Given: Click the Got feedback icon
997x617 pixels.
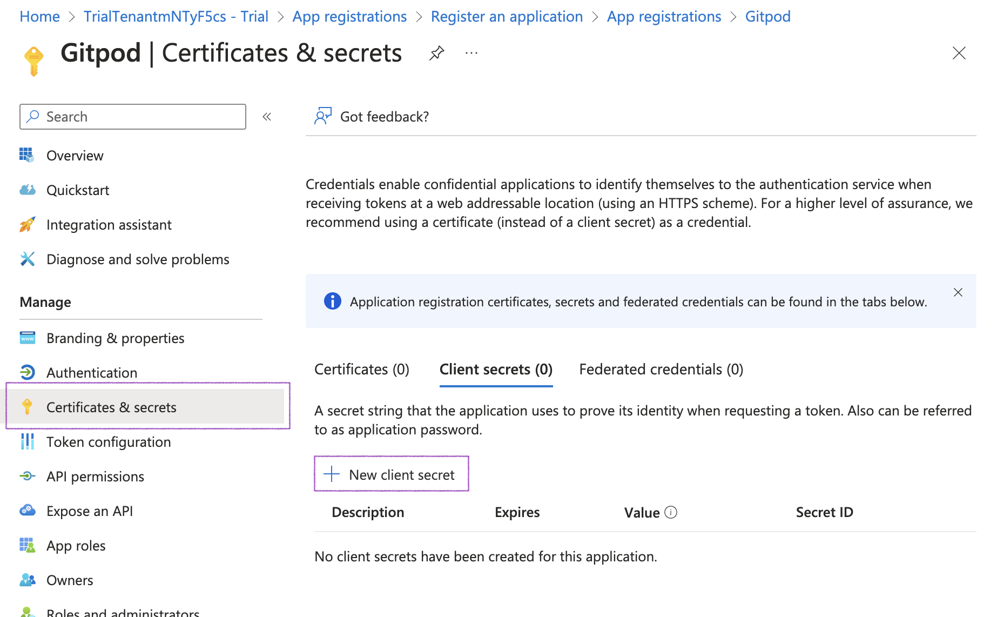Looking at the screenshot, I should (322, 116).
